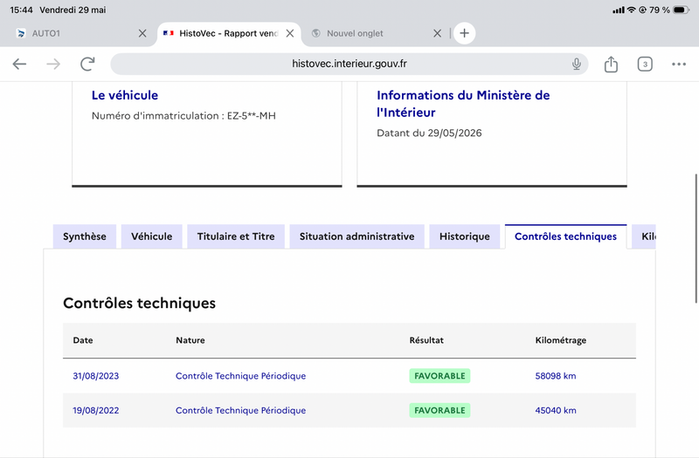Image resolution: width=699 pixels, height=458 pixels.
Task: Click the page vertical scrollbar
Action: coord(696,238)
